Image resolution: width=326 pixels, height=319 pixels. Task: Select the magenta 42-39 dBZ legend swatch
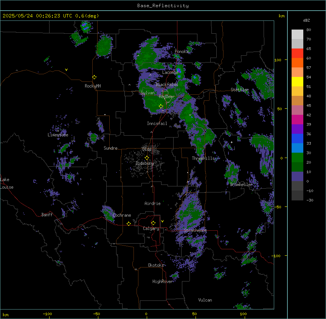pos(297,119)
